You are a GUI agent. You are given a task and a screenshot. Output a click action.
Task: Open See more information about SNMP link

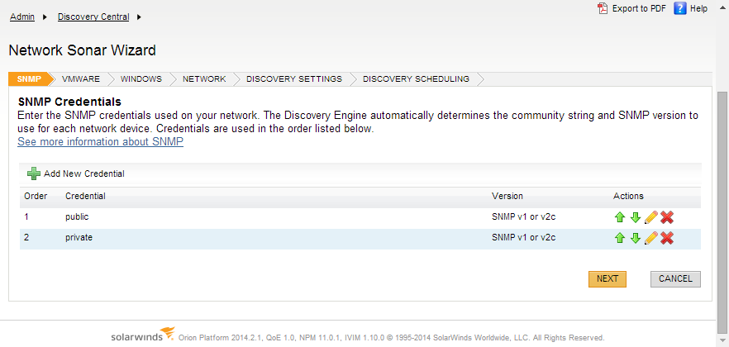click(101, 142)
